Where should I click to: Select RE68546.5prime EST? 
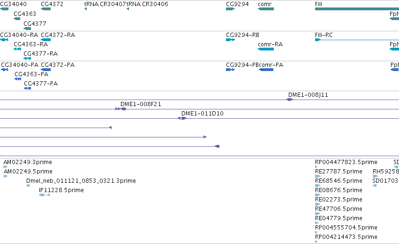[317, 186]
